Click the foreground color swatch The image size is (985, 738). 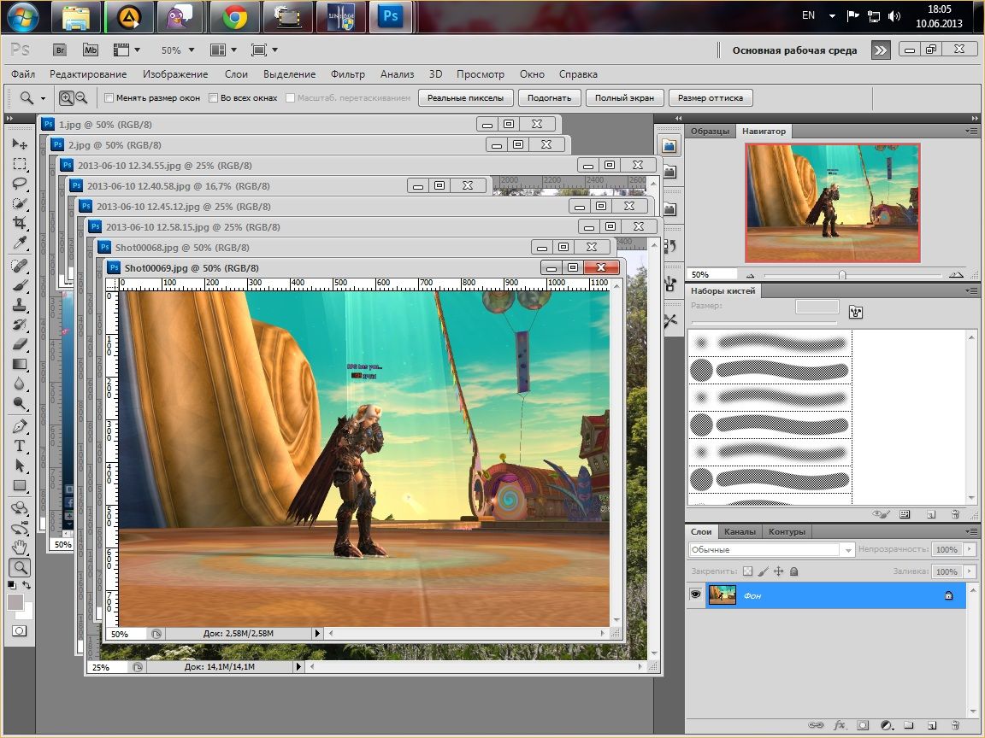pos(15,602)
